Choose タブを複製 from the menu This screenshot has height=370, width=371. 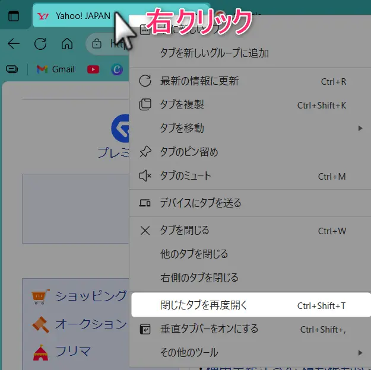click(x=182, y=105)
